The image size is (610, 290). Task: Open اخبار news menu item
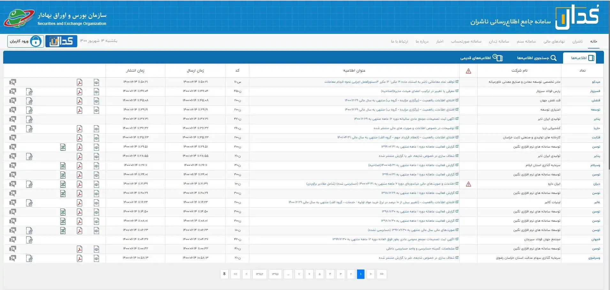click(440, 41)
